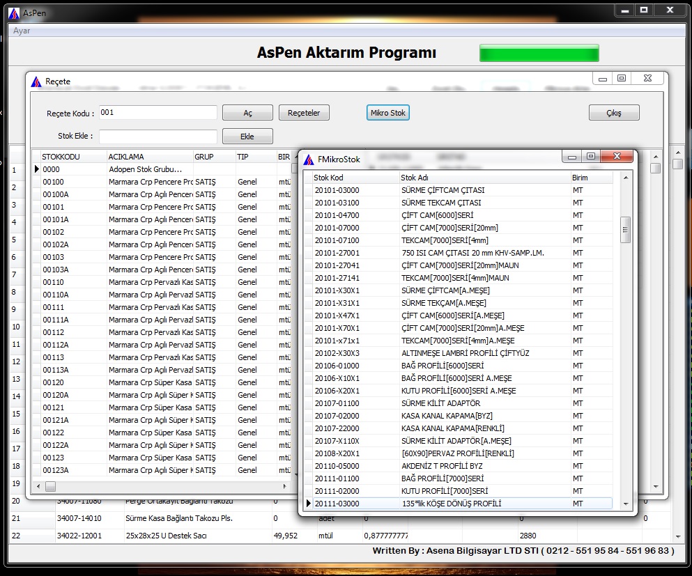Select recipe row with code 00110
This screenshot has width=692, height=576.
[x=162, y=282]
